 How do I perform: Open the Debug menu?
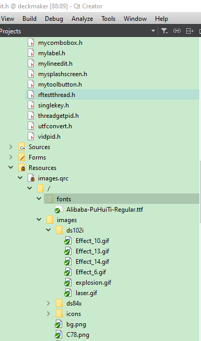54,19
